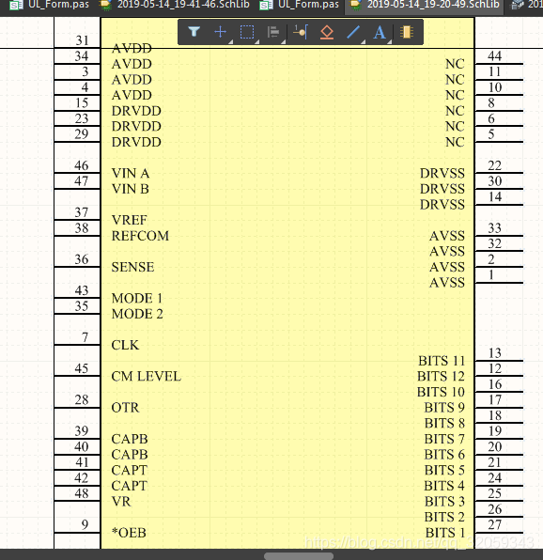Image resolution: width=543 pixels, height=560 pixels.
Task: Click the BITS 2 pin label
Action: pos(444,517)
